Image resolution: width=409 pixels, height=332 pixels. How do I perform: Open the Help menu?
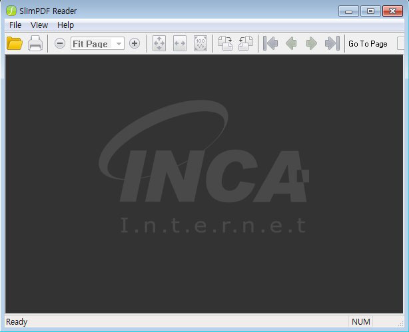tap(65, 25)
